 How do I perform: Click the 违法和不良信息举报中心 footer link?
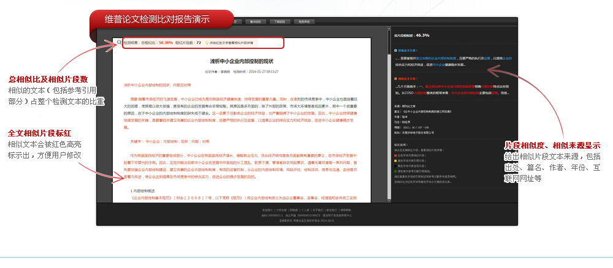(x=337, y=215)
